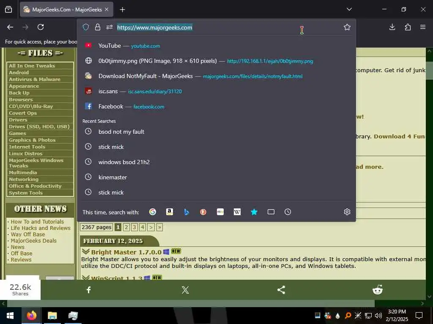
Task: Search in Bookmarks via star icon
Action: pyautogui.click(x=254, y=212)
